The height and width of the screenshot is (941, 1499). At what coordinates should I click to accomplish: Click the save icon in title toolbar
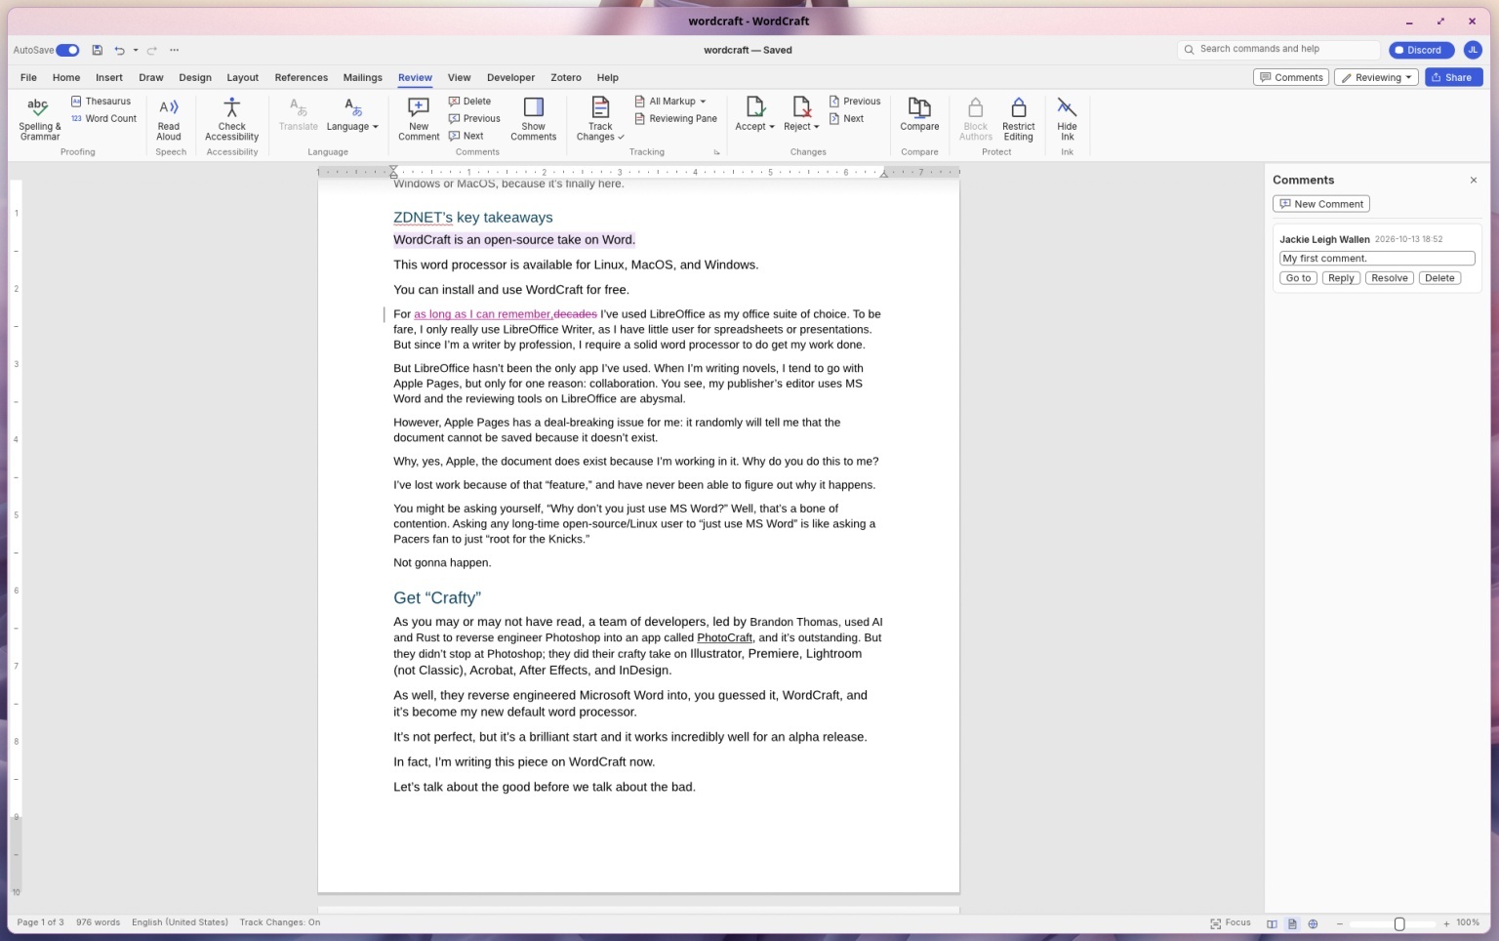tap(98, 50)
